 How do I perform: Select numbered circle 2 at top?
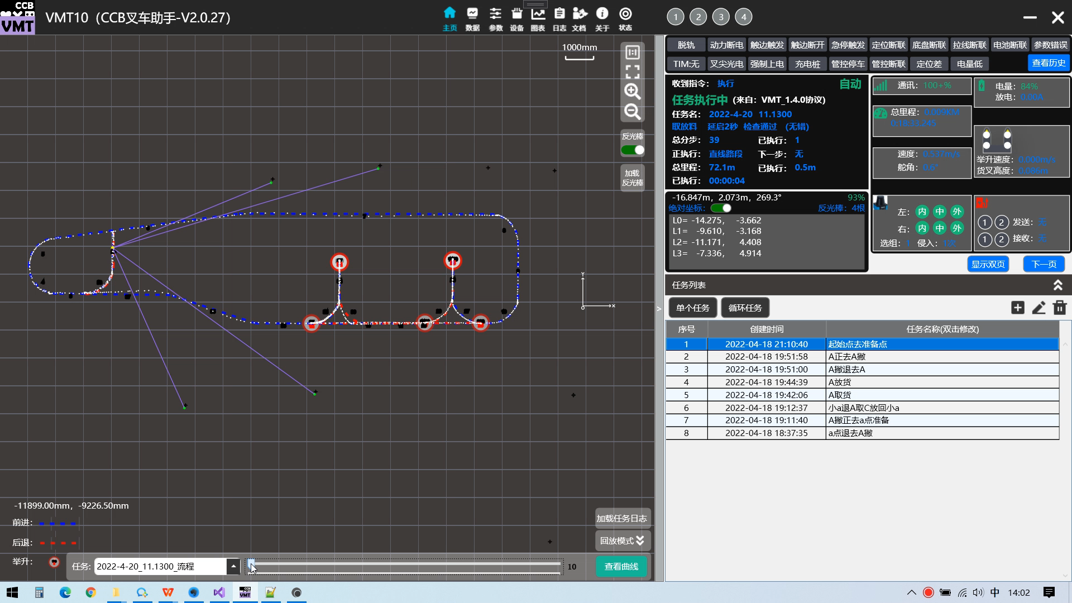click(x=698, y=17)
